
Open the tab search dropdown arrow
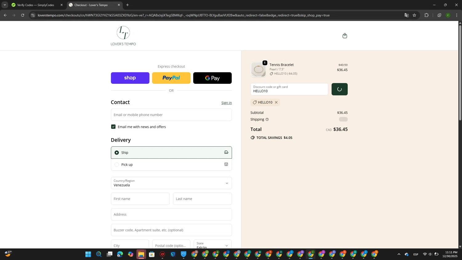5,5
